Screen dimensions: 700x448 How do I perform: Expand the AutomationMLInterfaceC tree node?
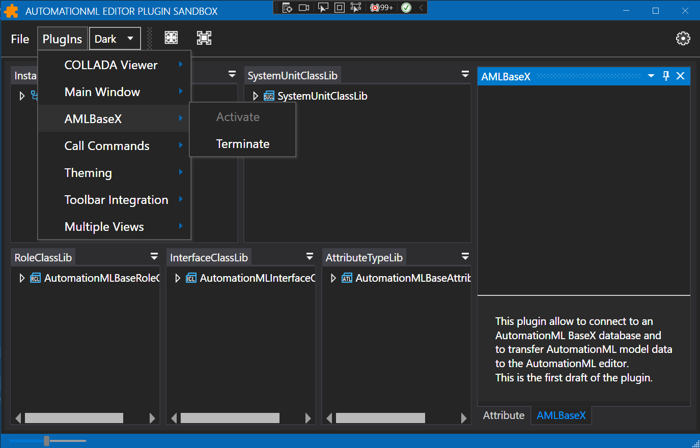click(178, 278)
